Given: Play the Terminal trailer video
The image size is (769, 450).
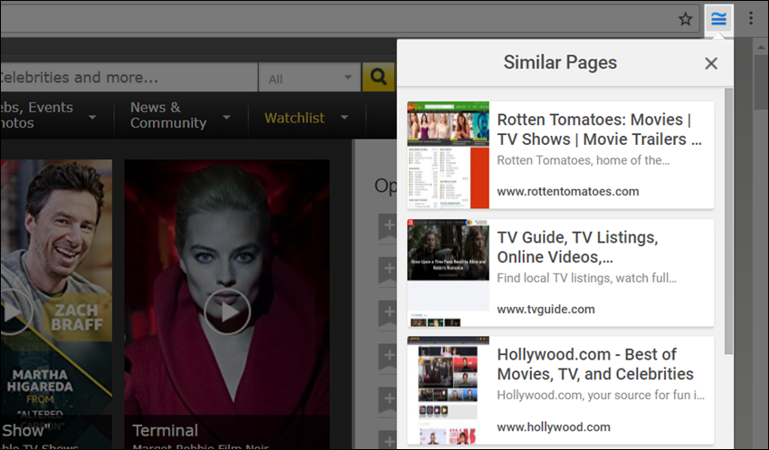Looking at the screenshot, I should pos(227,311).
